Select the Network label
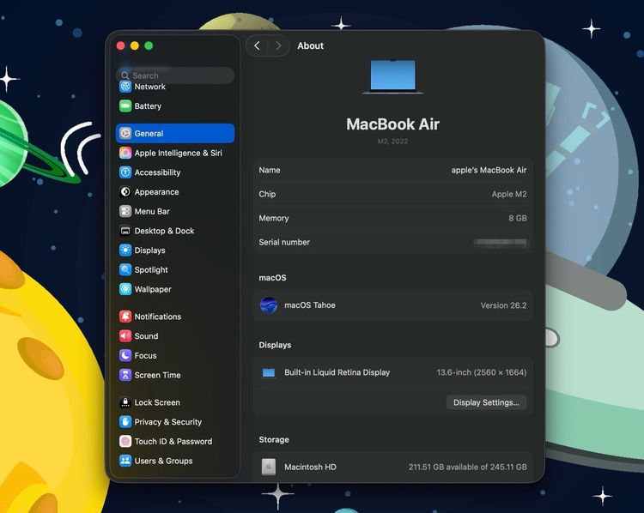Screen dimensions: 644x513 coord(150,87)
